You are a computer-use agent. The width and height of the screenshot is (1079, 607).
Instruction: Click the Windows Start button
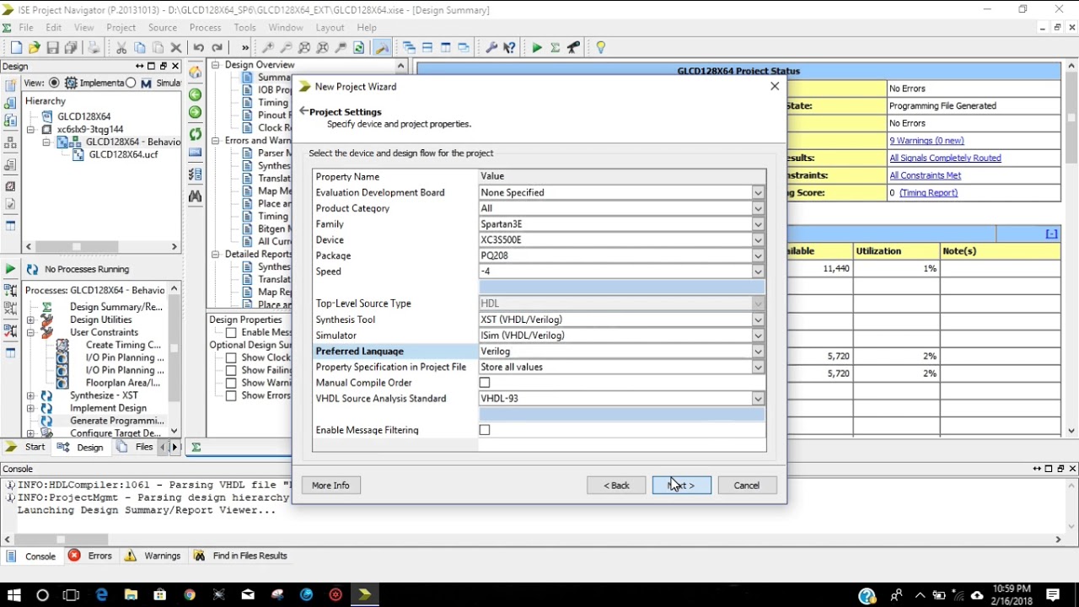tap(13, 595)
